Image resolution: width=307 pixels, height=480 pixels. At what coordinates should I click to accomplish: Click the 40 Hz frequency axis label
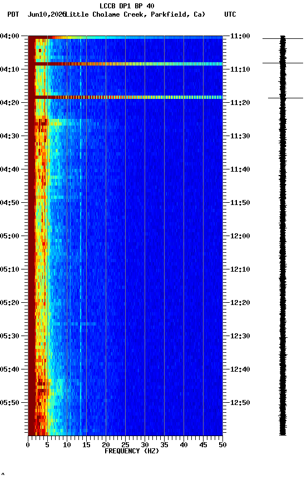184,445
